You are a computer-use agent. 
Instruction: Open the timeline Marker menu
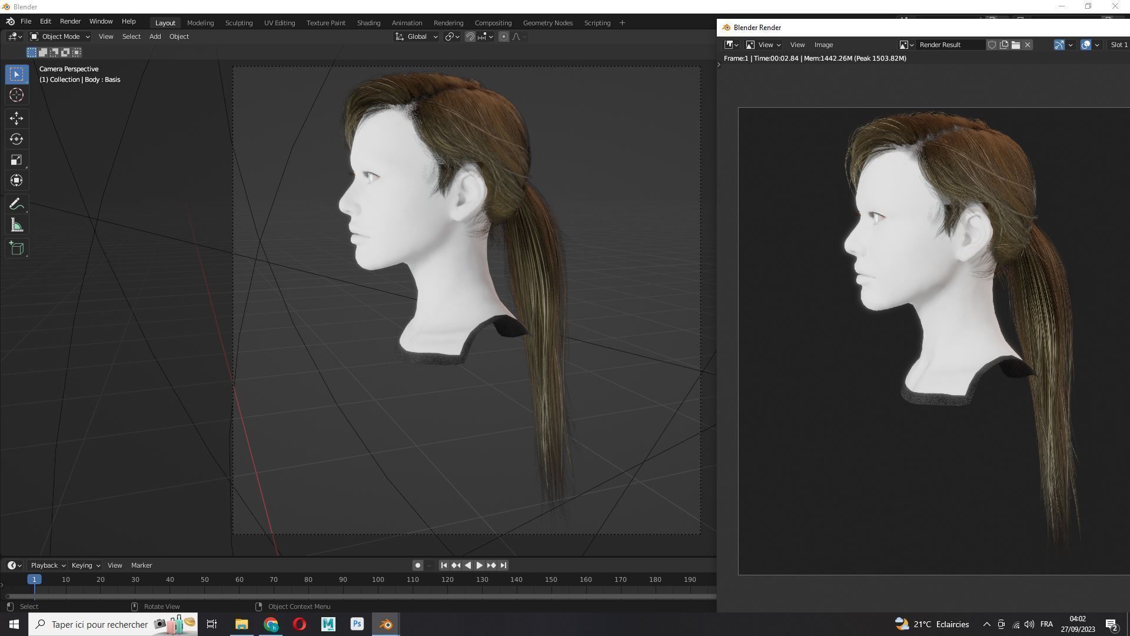click(141, 565)
